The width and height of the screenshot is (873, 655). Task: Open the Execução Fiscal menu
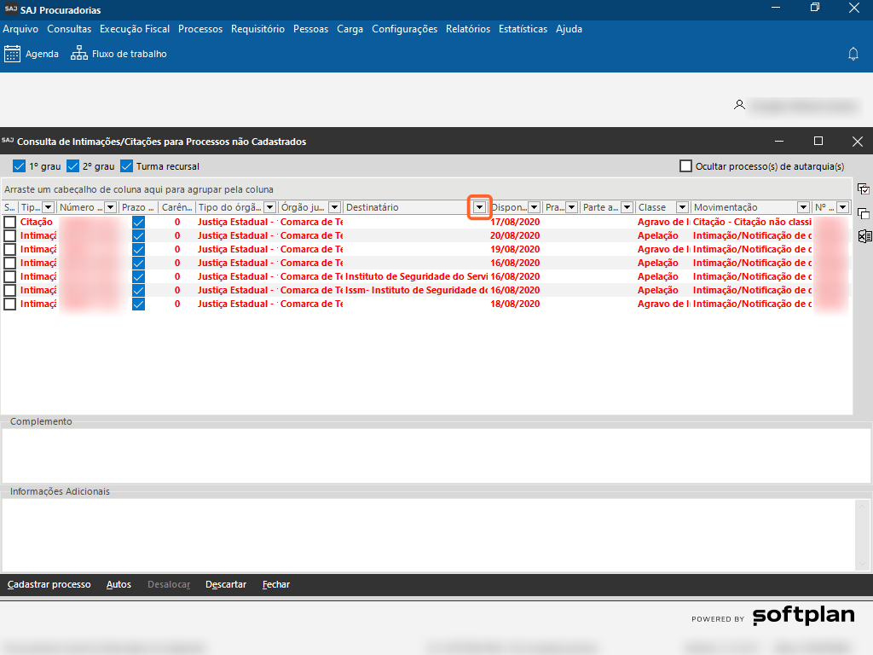134,29
